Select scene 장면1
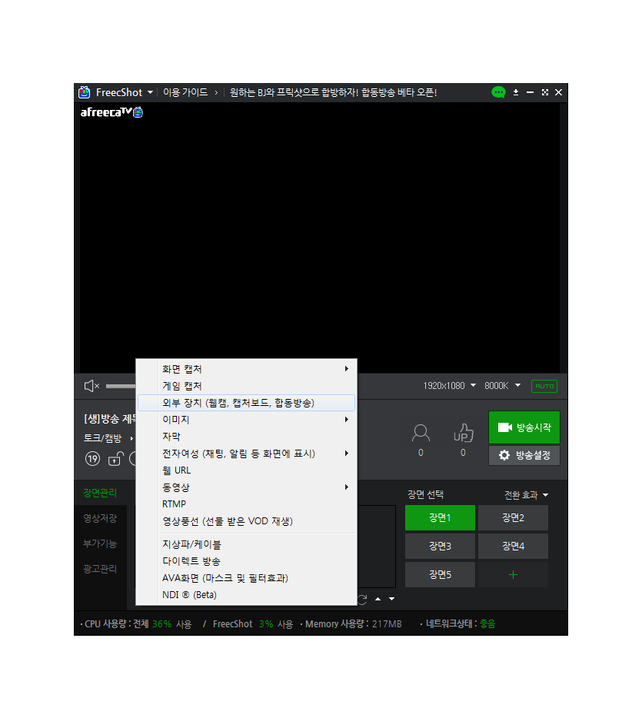 coord(440,518)
